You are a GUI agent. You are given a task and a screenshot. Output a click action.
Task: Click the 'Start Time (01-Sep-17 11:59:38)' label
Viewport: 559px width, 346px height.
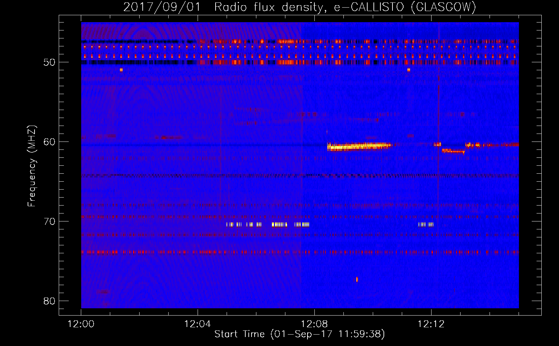coord(300,334)
